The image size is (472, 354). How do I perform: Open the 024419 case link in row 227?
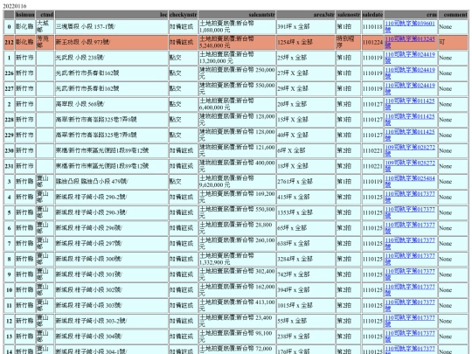[410, 88]
